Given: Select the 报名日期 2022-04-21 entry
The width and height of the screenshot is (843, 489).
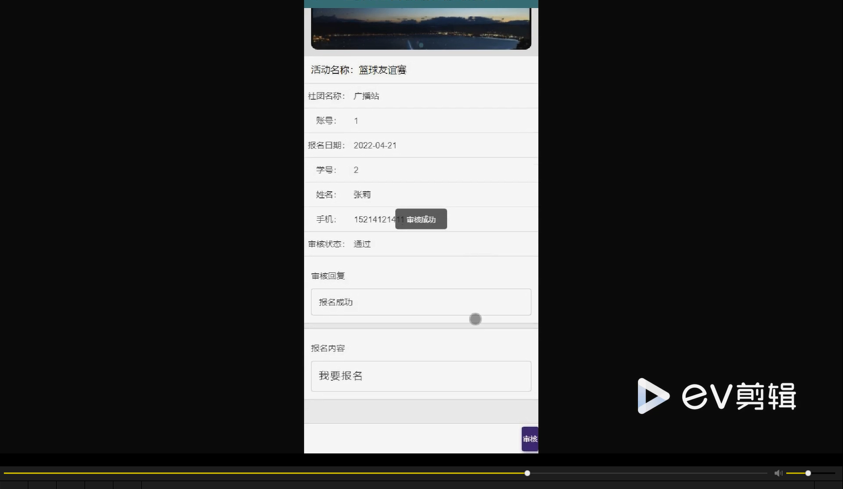Looking at the screenshot, I should 375,145.
